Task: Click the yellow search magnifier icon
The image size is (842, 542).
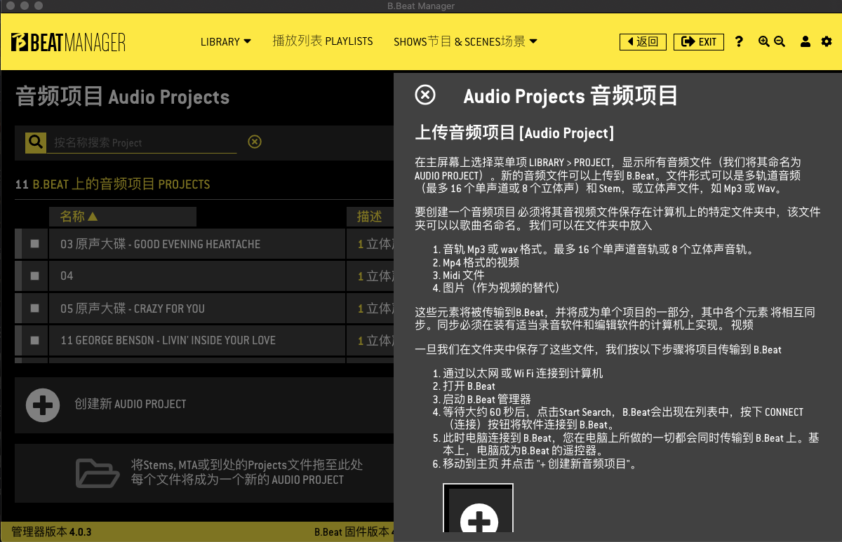Action: point(36,142)
